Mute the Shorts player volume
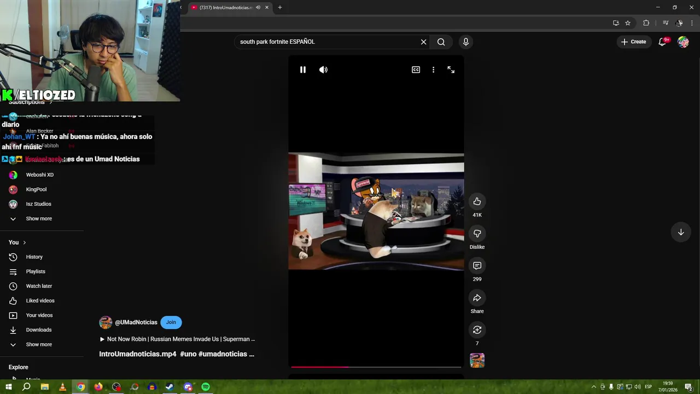Viewport: 700px width, 394px height. coord(323,69)
